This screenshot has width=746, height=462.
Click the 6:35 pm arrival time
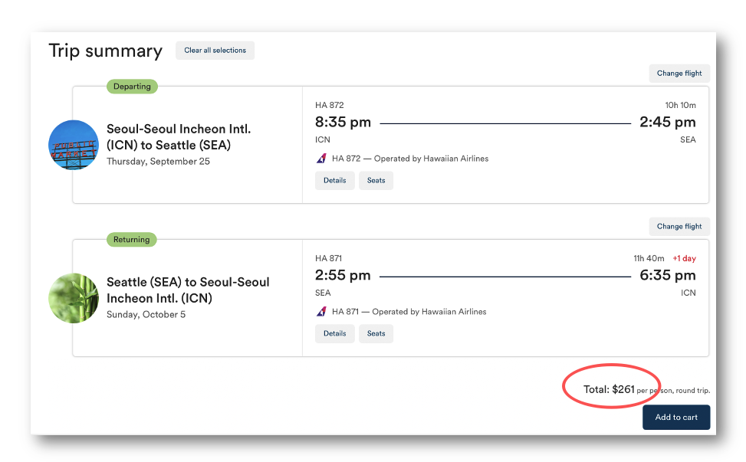click(x=668, y=276)
